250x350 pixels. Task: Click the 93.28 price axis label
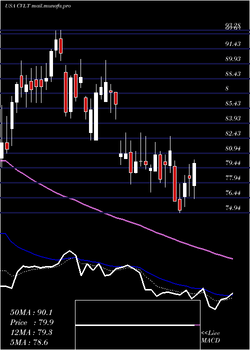point(233,24)
